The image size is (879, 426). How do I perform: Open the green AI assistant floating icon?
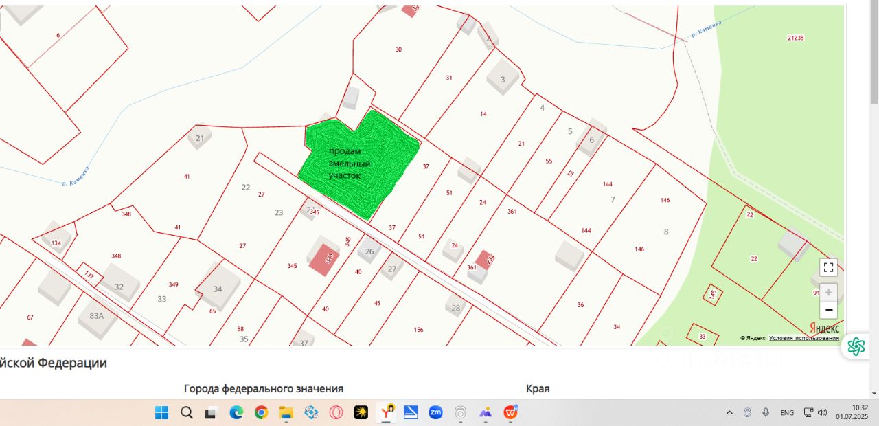[856, 346]
